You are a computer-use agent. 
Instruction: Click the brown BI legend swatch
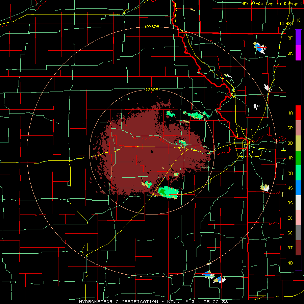[298, 248]
